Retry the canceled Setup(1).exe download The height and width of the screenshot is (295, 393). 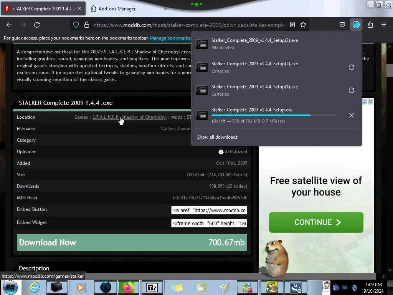(352, 90)
